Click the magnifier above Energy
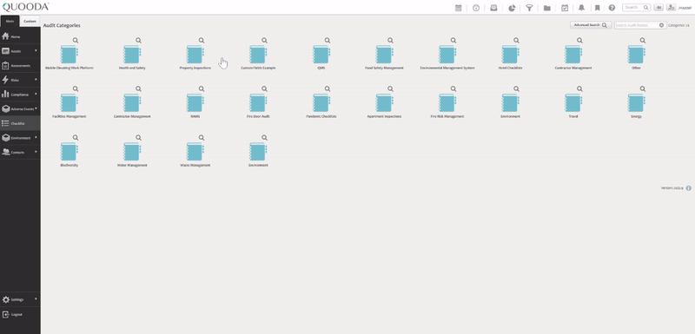 point(642,88)
